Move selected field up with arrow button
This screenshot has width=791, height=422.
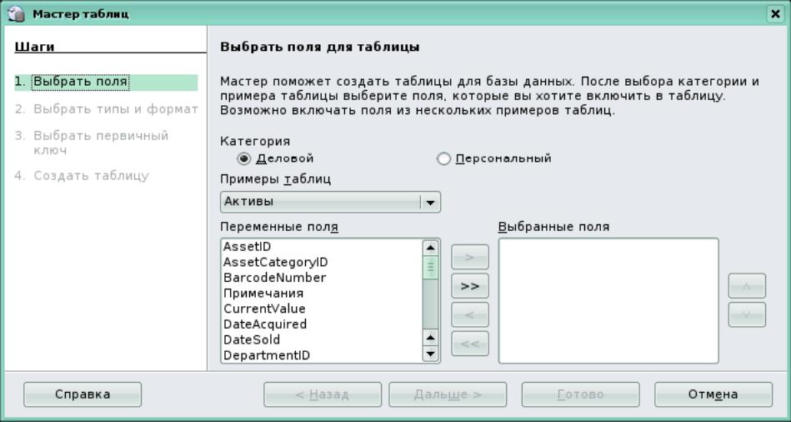tap(747, 286)
